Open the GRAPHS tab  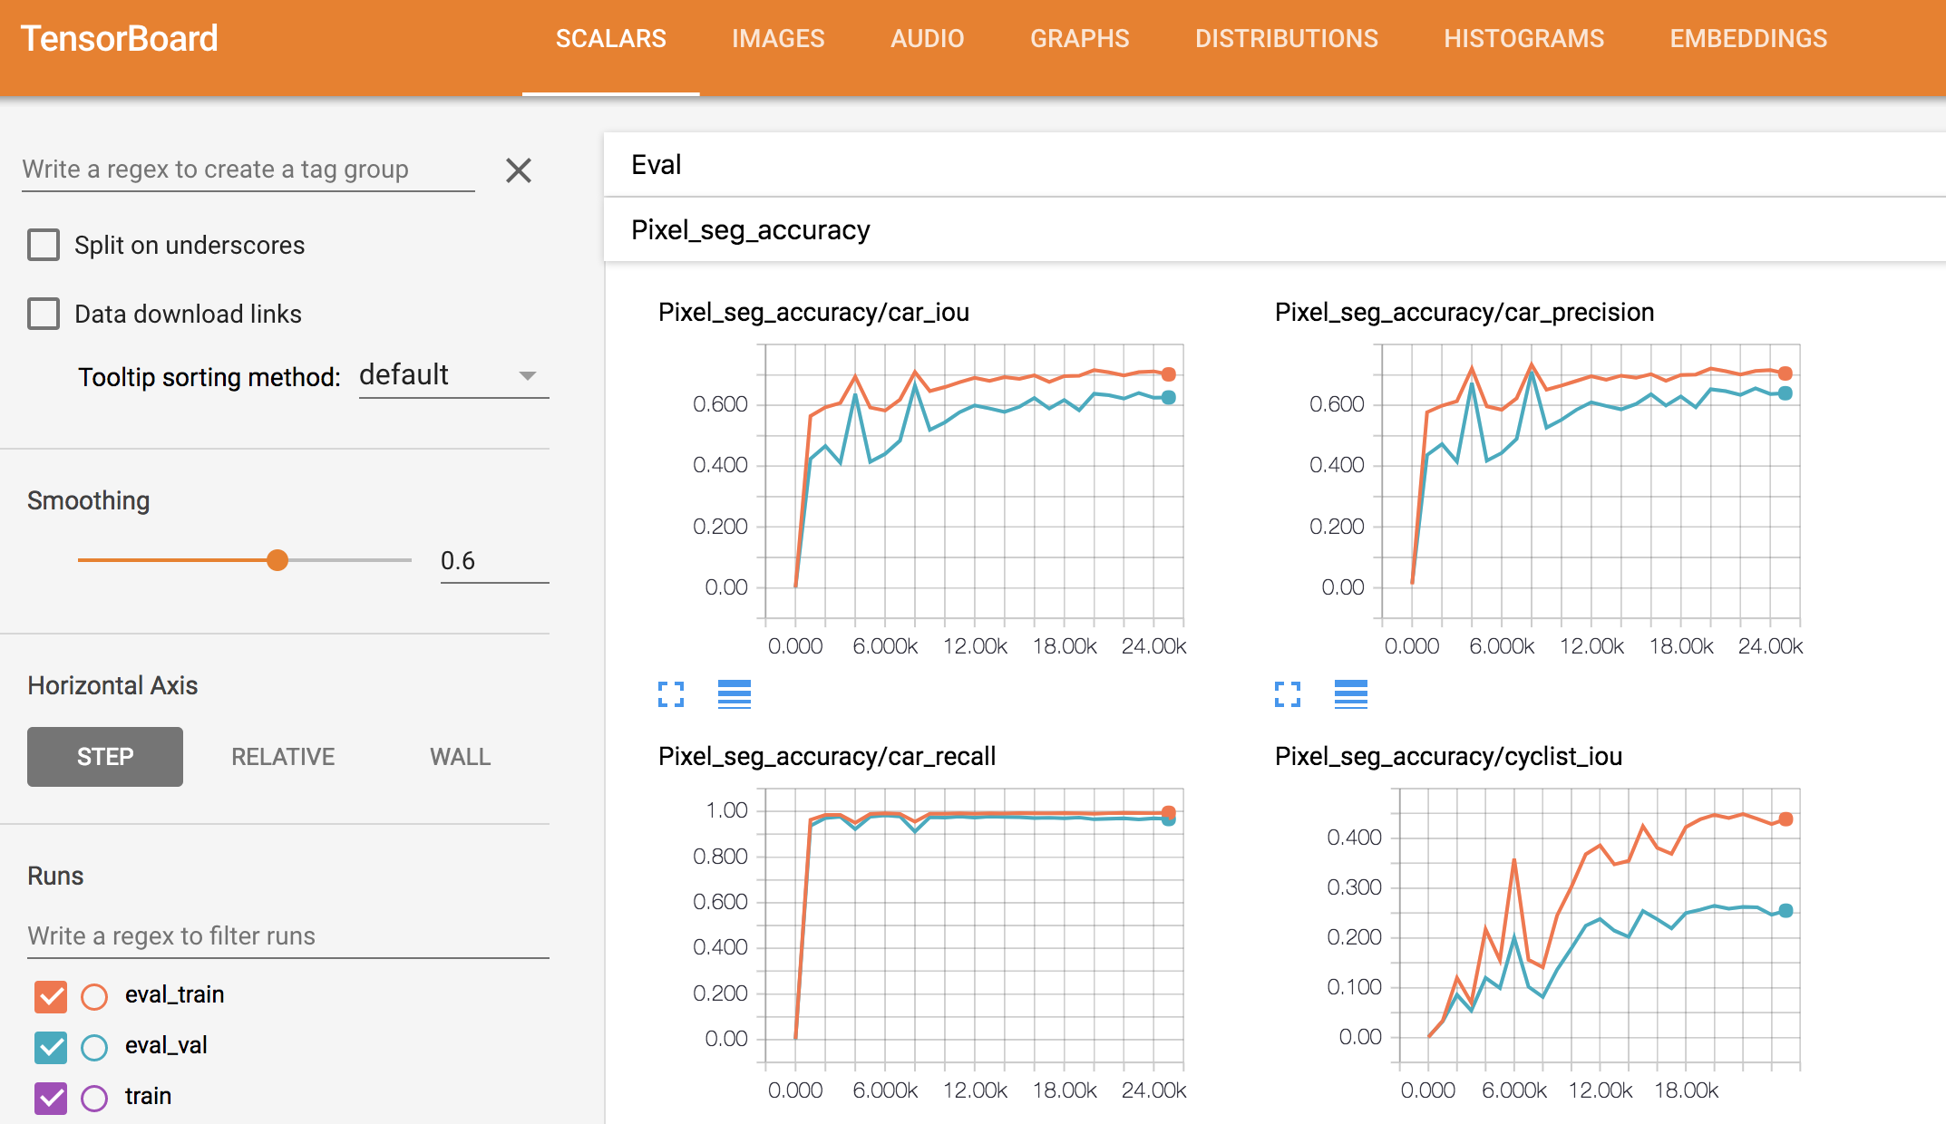[1079, 39]
